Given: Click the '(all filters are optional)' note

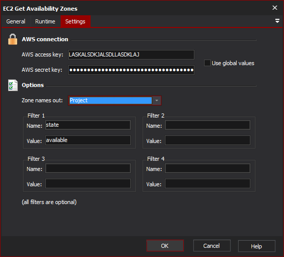Looking at the screenshot, I should 49,202.
